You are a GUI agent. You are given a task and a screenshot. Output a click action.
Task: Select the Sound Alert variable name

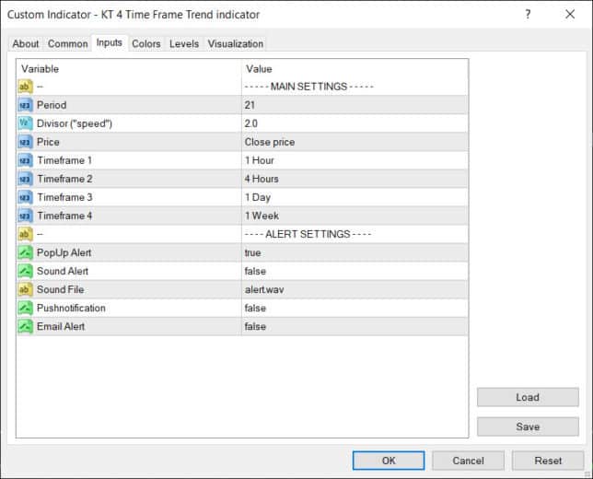pos(63,272)
